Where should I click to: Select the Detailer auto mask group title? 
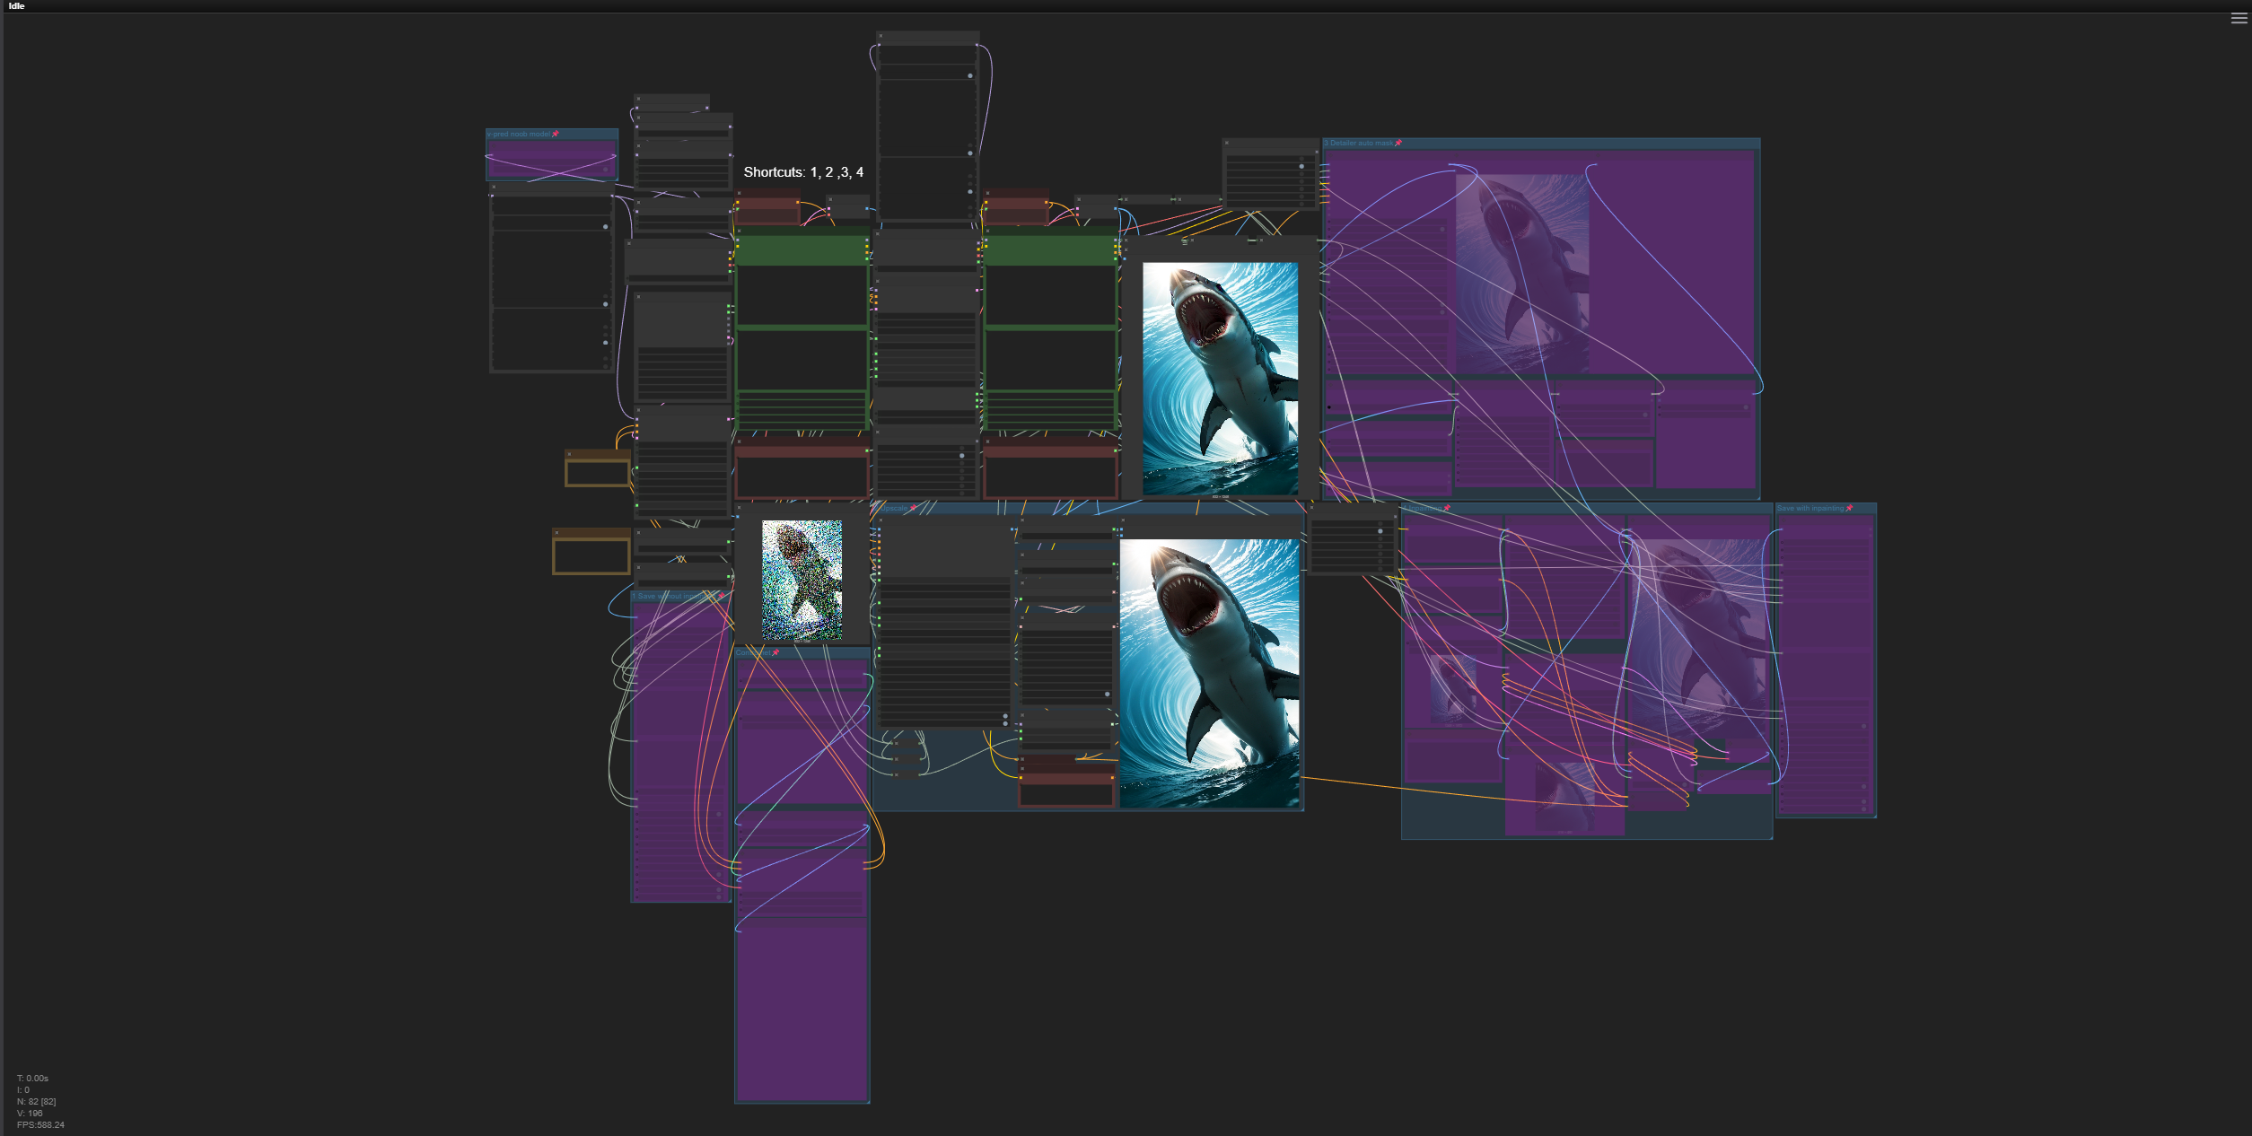coord(1359,144)
